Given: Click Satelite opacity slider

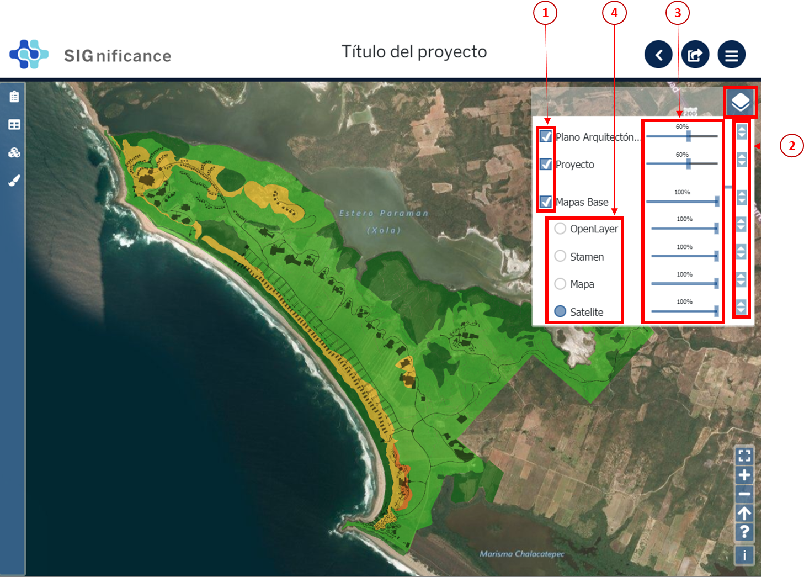Looking at the screenshot, I should 685,311.
